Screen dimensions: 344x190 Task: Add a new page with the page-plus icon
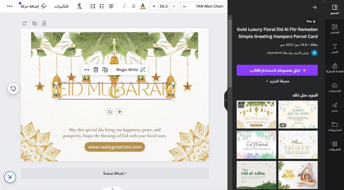pos(25,23)
